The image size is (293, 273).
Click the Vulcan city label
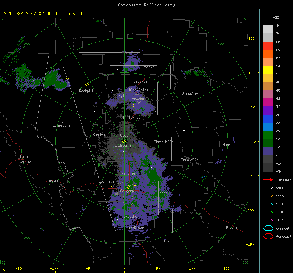[x=166, y=241]
